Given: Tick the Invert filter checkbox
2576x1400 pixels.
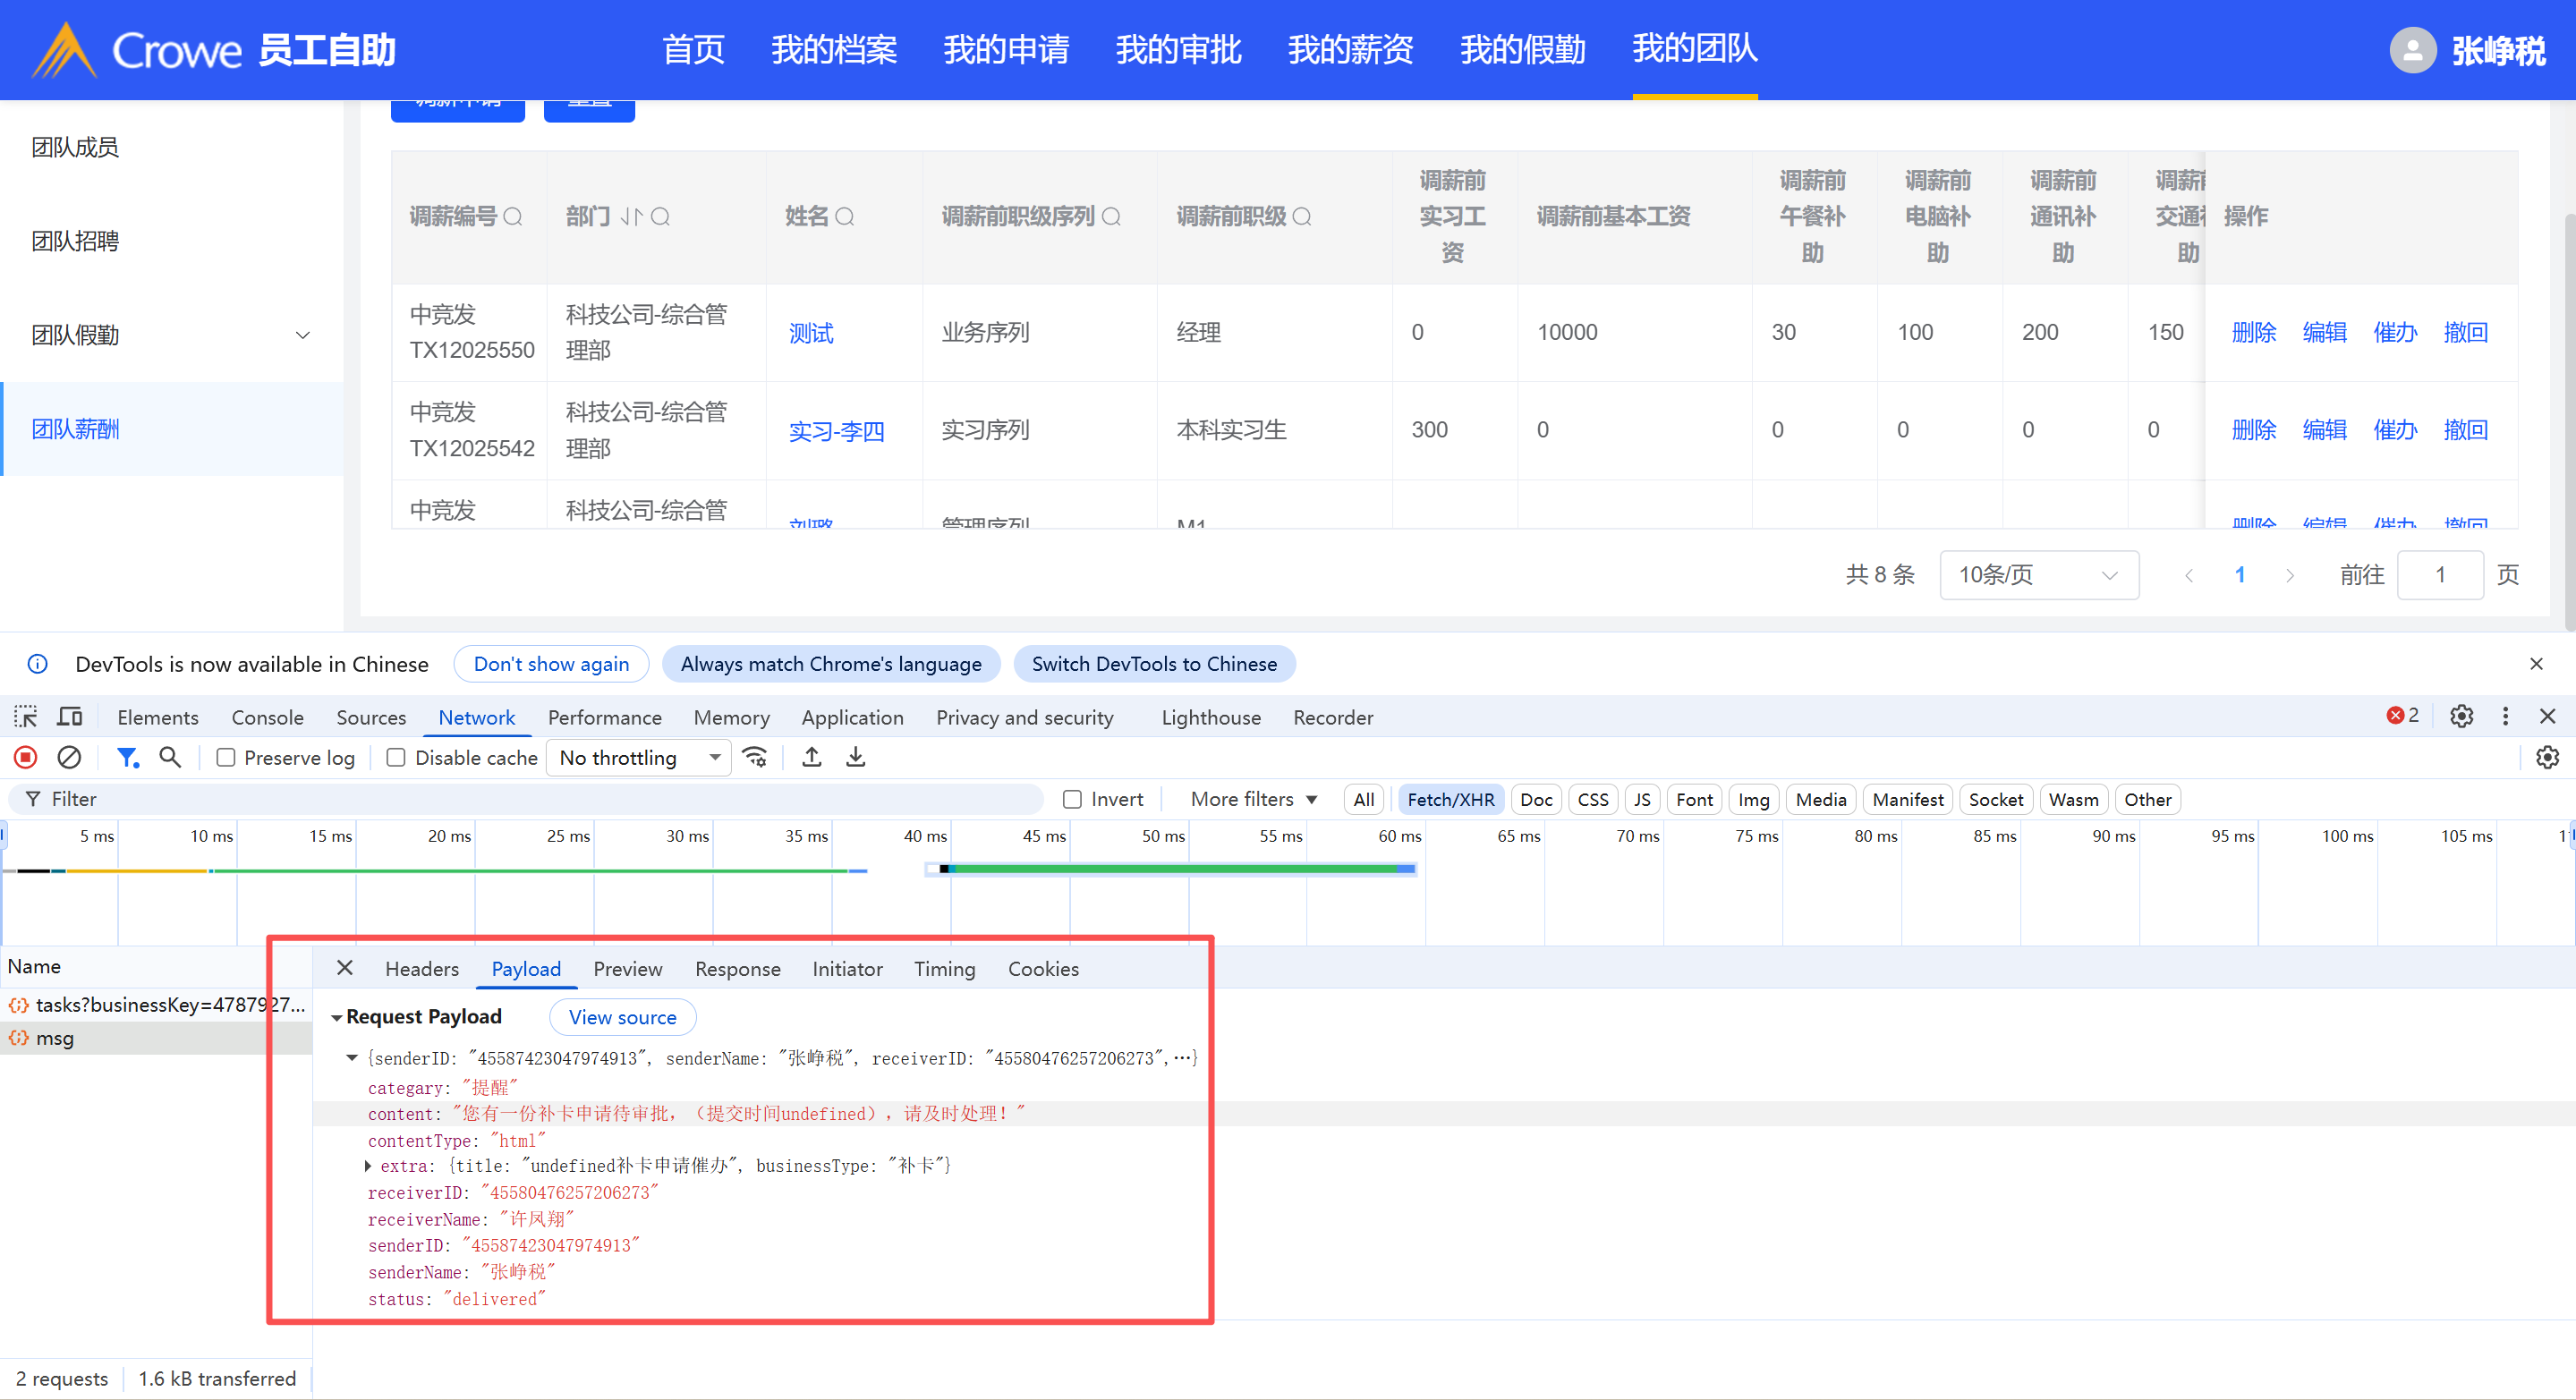Looking at the screenshot, I should tap(1072, 799).
